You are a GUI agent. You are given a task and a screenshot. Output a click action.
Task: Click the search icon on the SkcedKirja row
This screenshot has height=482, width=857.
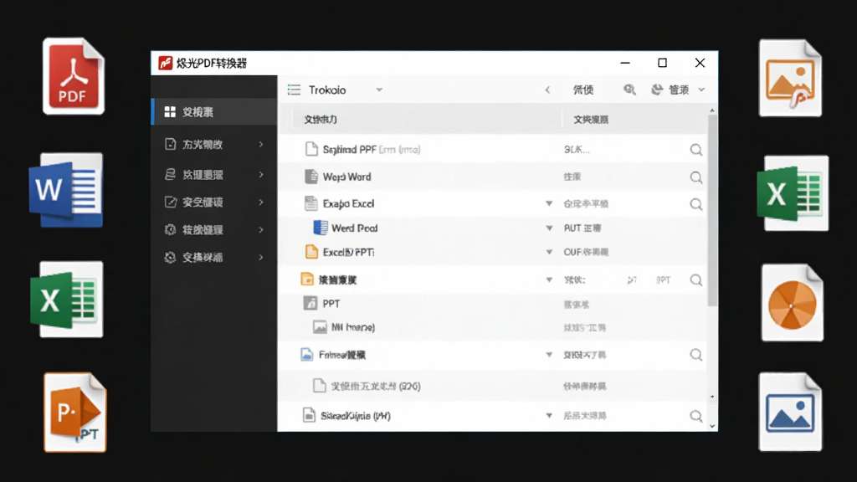(695, 416)
